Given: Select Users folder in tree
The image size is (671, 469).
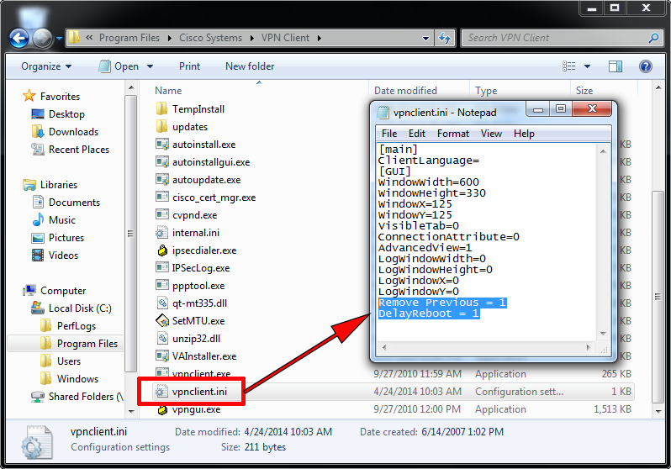Looking at the screenshot, I should [61, 361].
